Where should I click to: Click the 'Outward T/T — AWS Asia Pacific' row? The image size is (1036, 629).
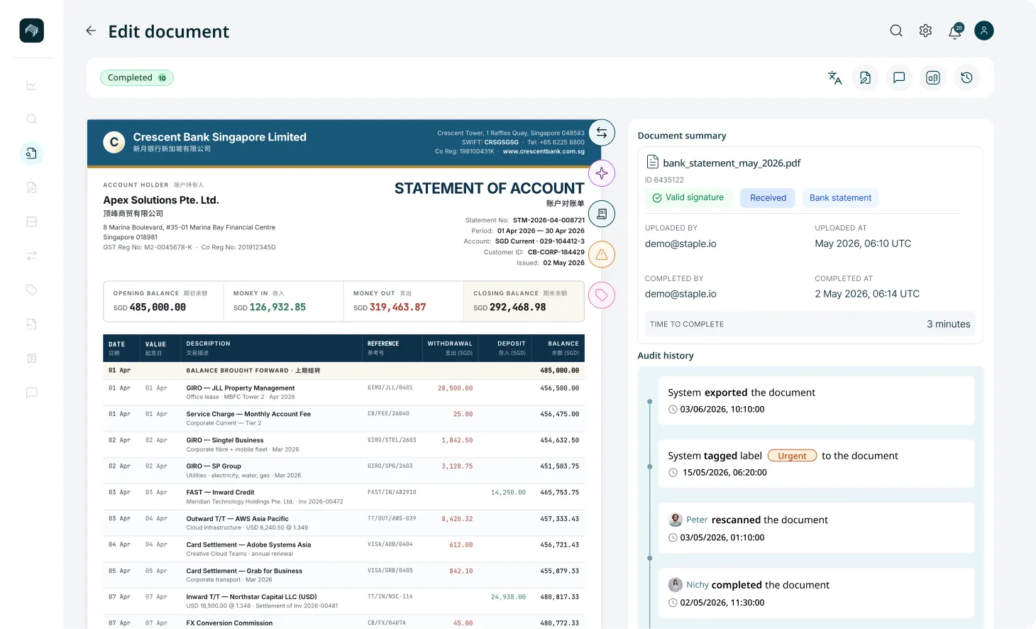click(x=343, y=523)
